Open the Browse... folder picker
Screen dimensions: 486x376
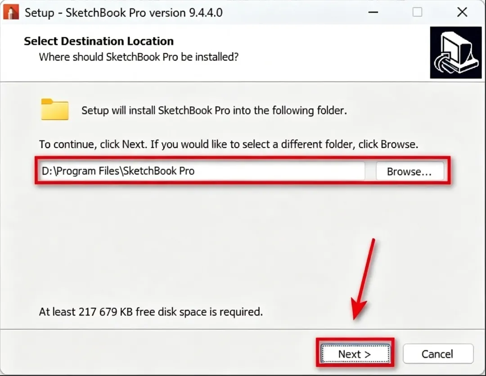409,171
